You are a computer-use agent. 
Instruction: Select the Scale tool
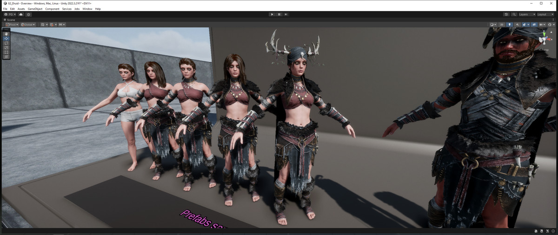click(6, 47)
